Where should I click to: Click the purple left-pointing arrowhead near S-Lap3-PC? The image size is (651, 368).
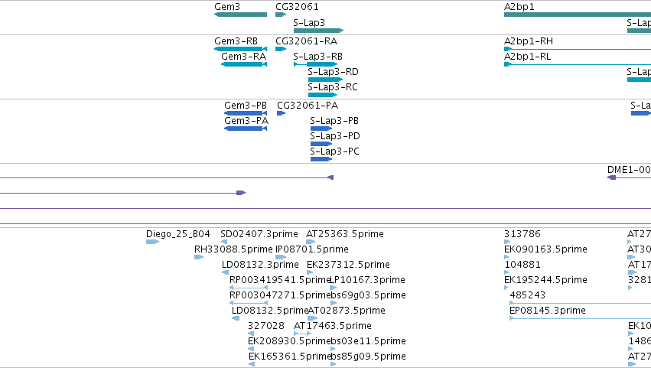point(330,177)
